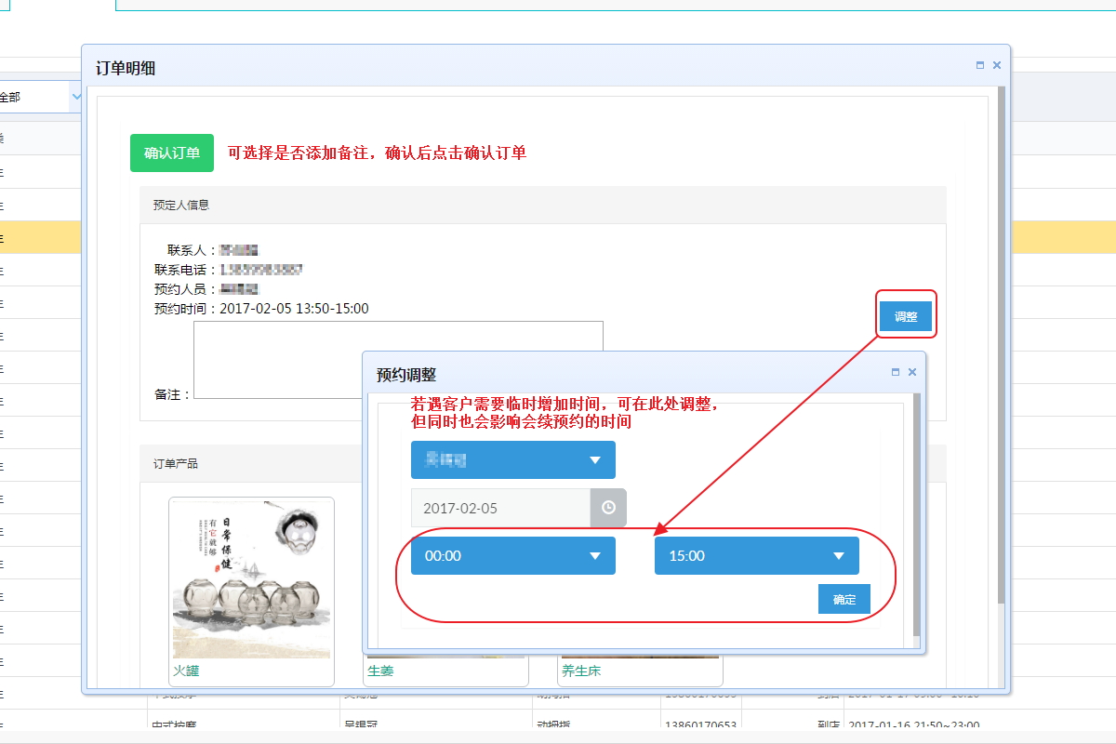Open the 00:00 start time dropdown

513,555
